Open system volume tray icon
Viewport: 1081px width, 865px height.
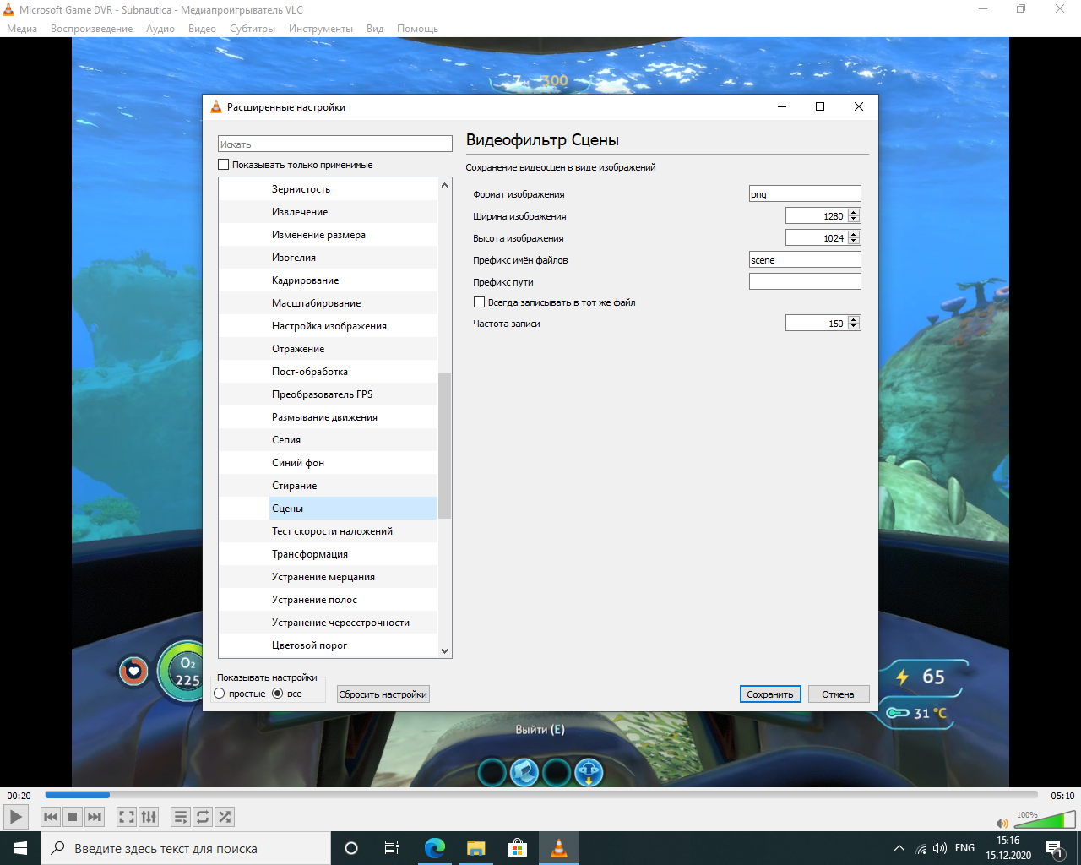click(940, 848)
